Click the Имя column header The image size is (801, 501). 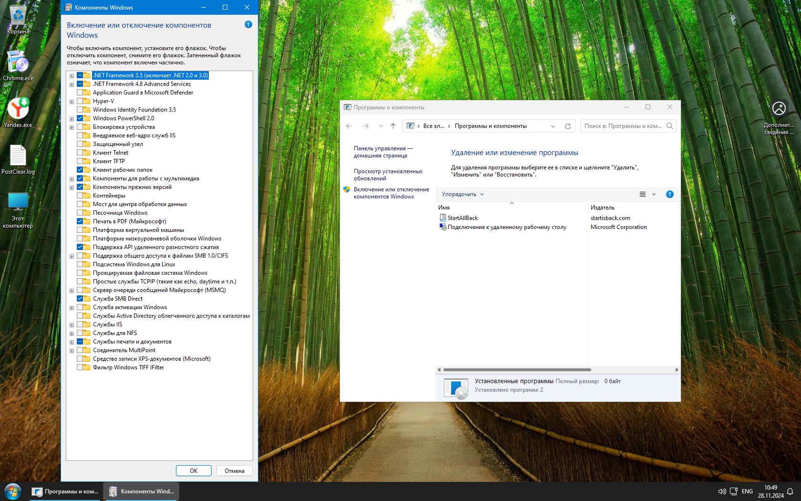click(x=444, y=208)
